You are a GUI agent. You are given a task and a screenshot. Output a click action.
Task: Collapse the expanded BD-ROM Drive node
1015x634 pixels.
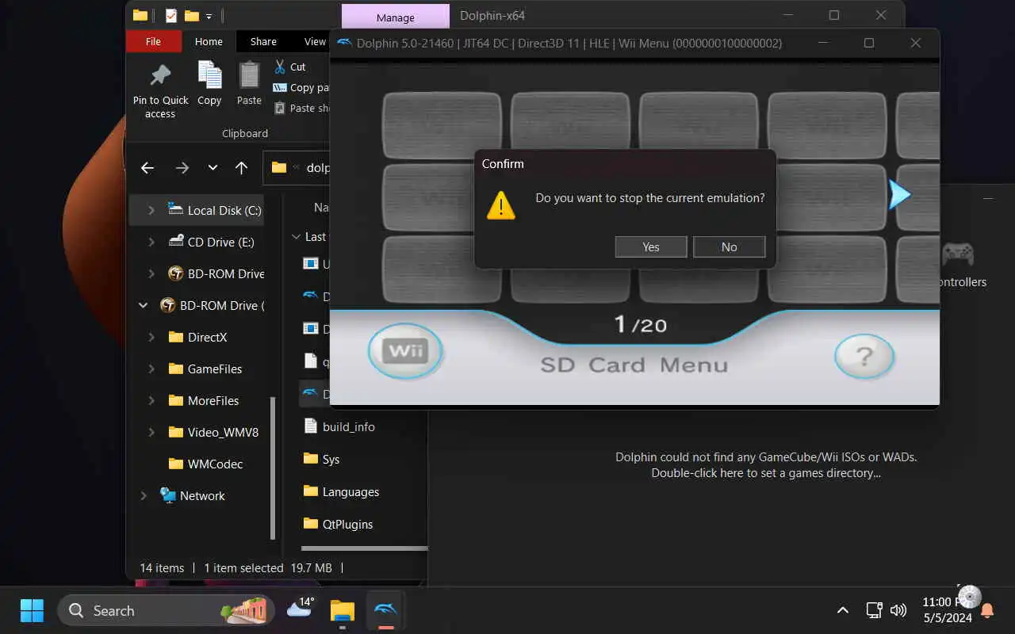pos(144,305)
